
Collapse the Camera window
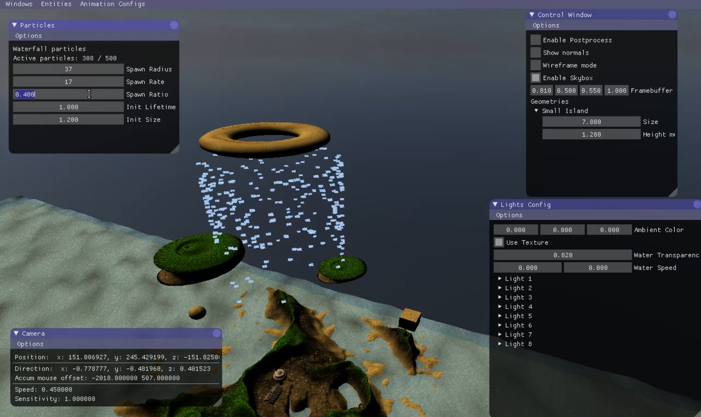17,333
